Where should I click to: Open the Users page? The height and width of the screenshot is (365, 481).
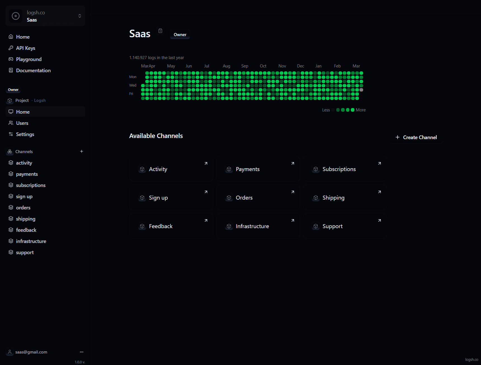coord(45,123)
